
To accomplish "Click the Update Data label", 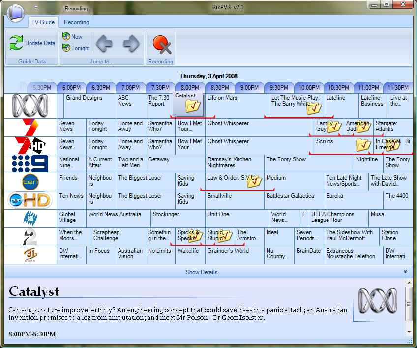I will [x=40, y=43].
